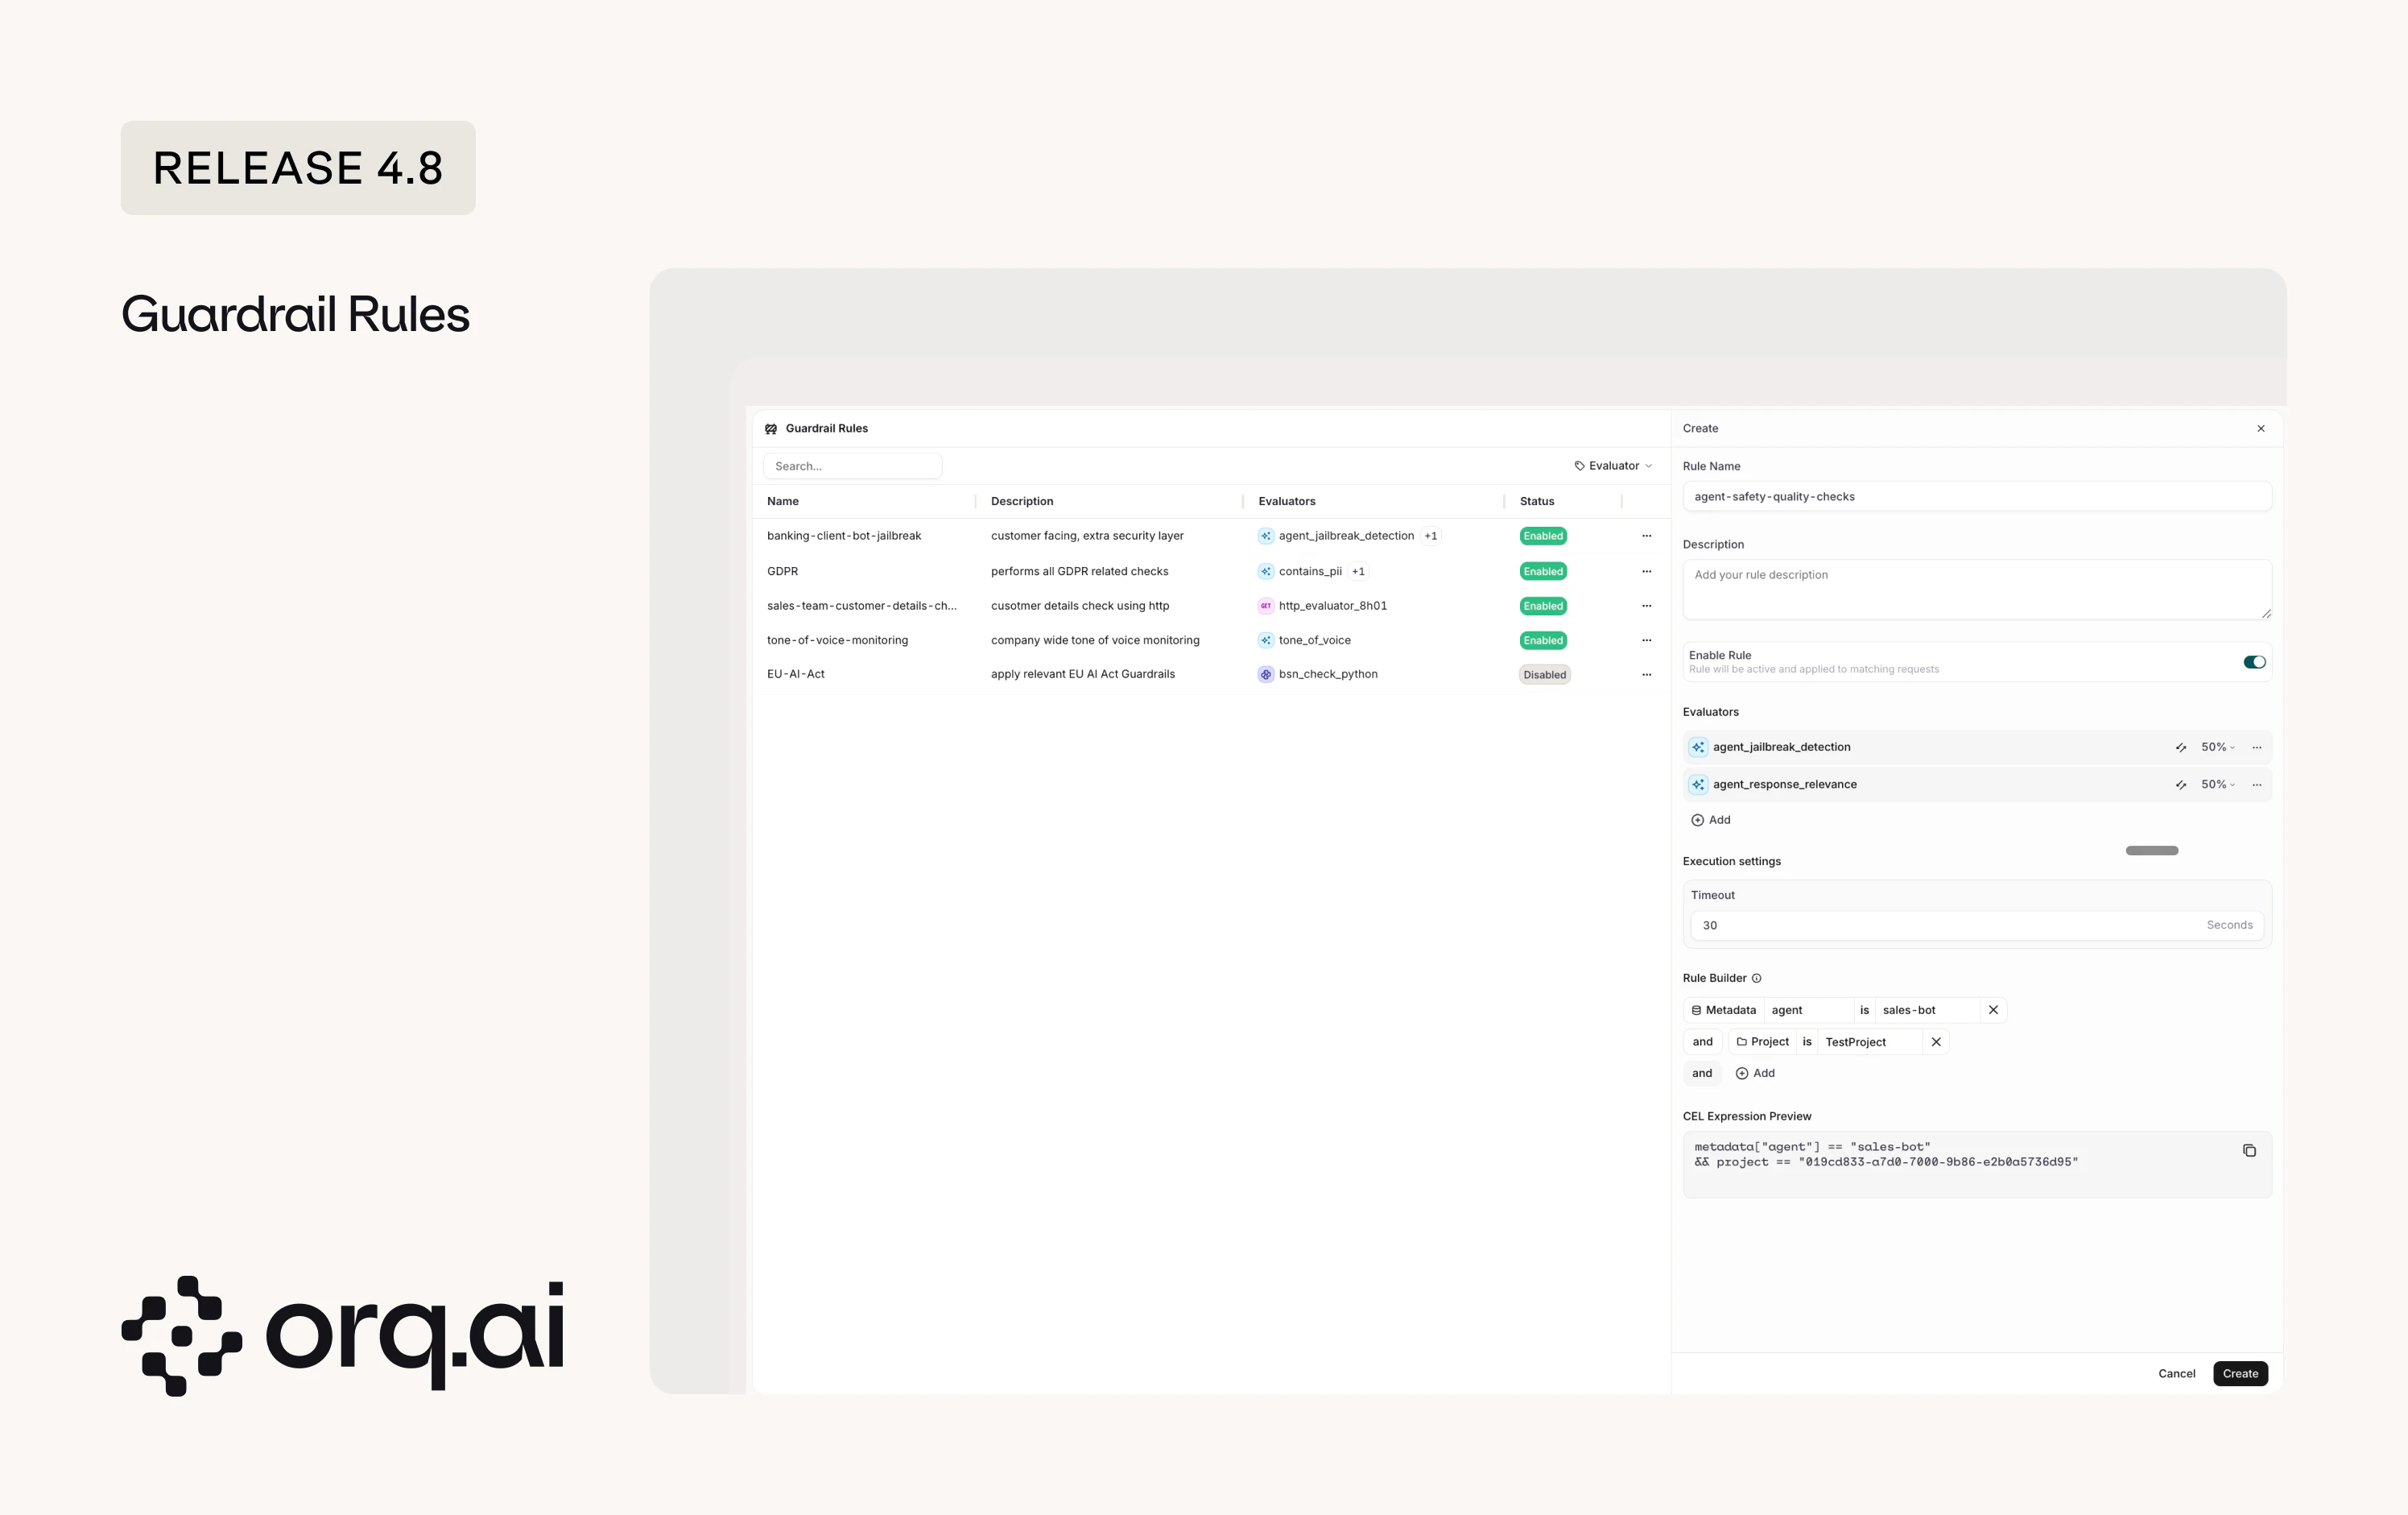
Task: Open row actions for EU-AI-Act rule
Action: [x=1647, y=674]
